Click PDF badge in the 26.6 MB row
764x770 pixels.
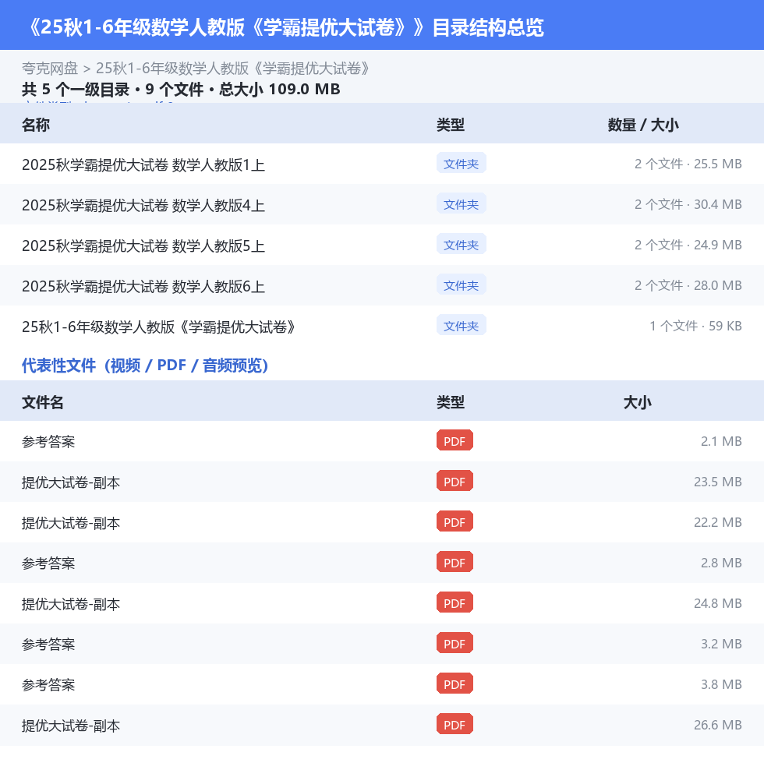pos(455,724)
